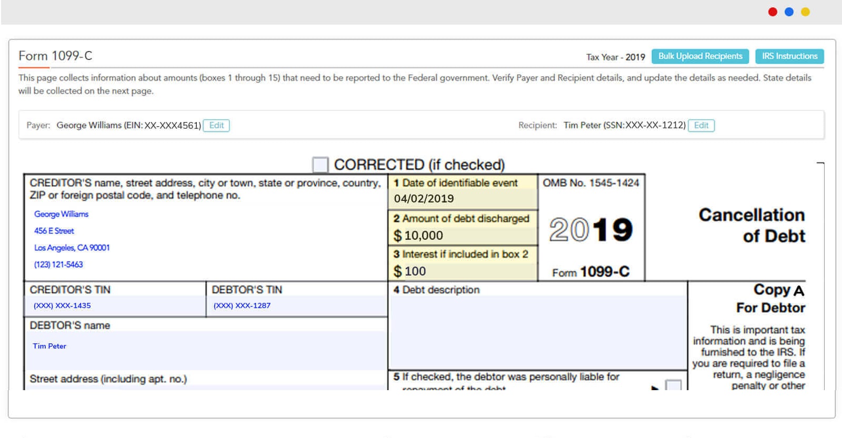Screen dimensions: 842x438
Task: Edit the Payer George Williams details
Action: [216, 126]
